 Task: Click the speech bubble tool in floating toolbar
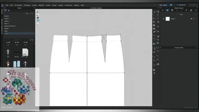38,18
